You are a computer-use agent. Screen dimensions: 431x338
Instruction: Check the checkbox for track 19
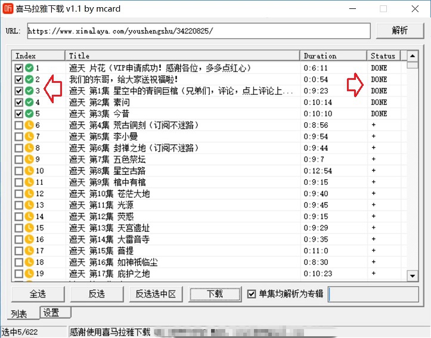(18, 274)
